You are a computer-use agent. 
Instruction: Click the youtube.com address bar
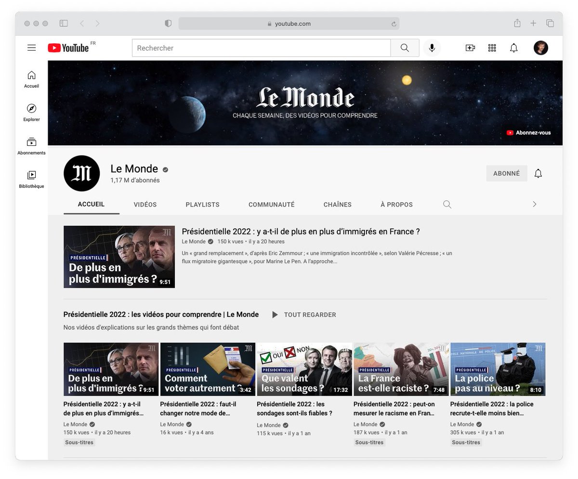(289, 24)
